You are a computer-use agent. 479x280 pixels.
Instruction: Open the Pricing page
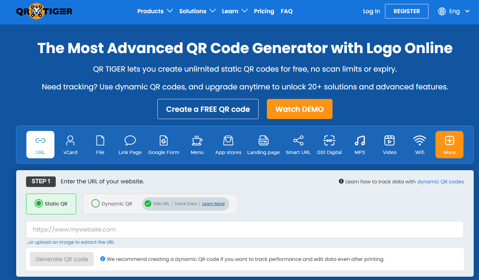[x=264, y=11]
